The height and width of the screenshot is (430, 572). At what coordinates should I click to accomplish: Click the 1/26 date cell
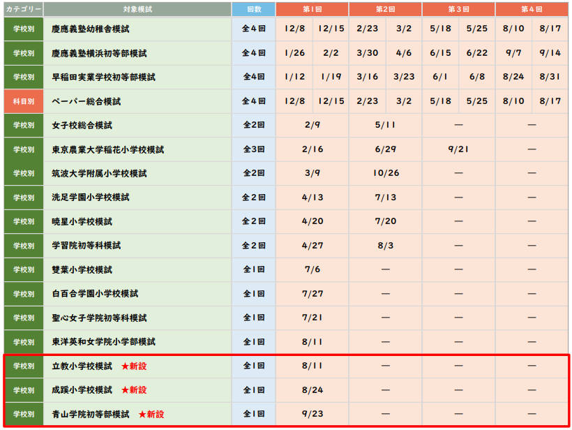pyautogui.click(x=294, y=53)
